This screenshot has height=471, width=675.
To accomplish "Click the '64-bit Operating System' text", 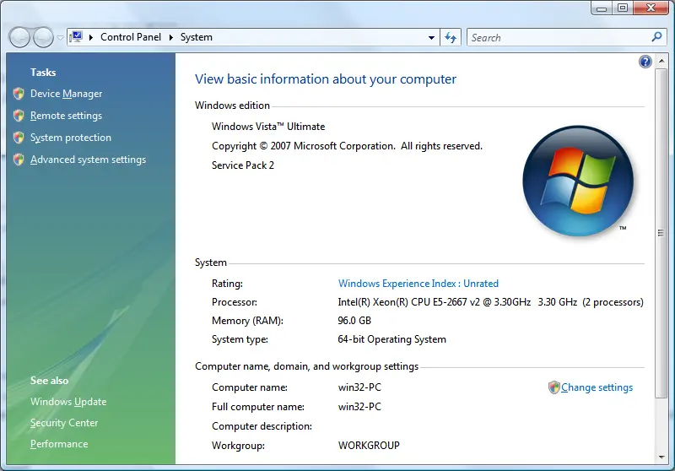I will [x=391, y=339].
